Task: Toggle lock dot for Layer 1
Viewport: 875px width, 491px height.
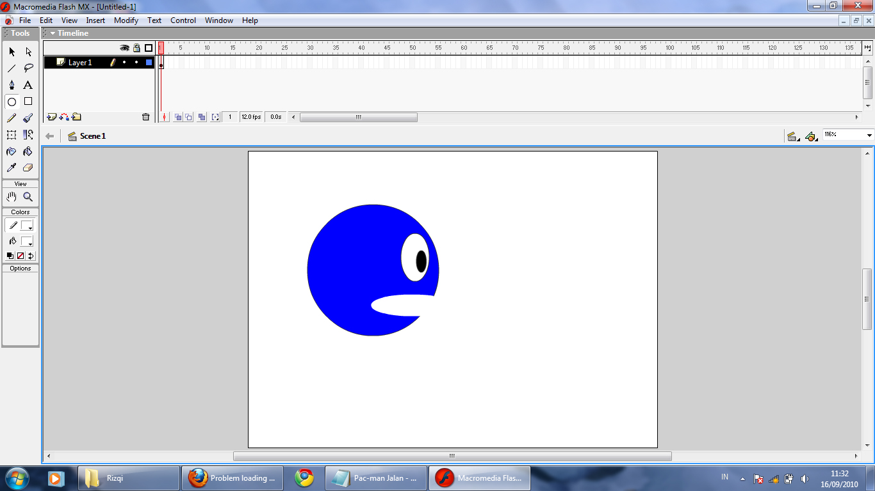Action: [x=136, y=62]
